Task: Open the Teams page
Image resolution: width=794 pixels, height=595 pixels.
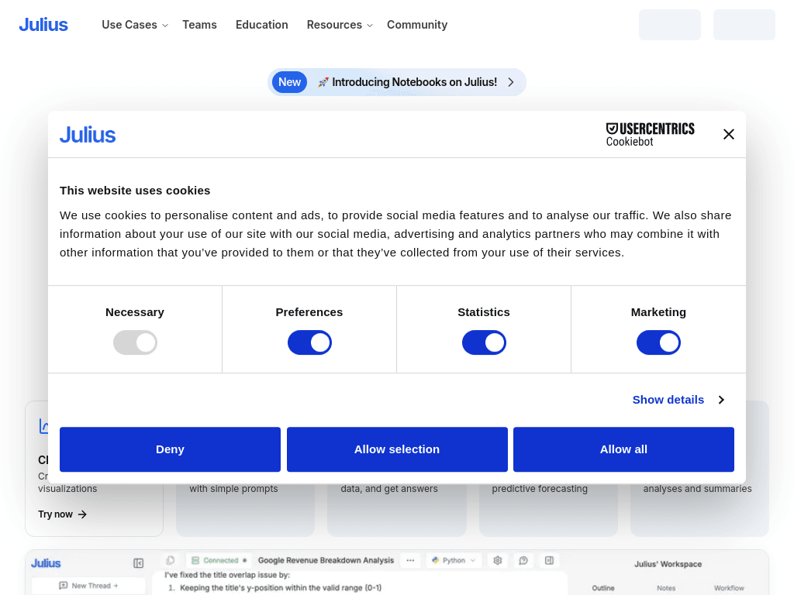Action: coord(199,25)
